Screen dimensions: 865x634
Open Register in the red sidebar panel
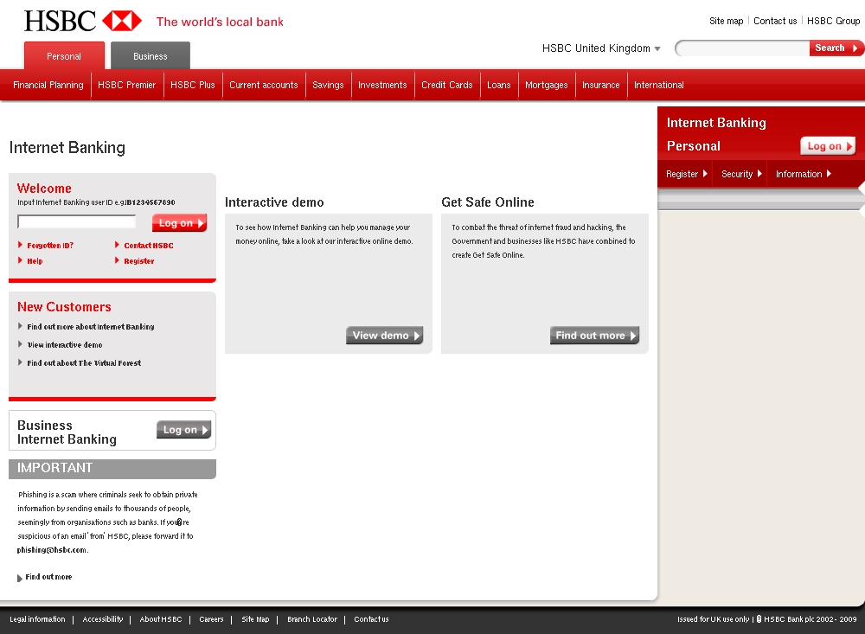686,174
